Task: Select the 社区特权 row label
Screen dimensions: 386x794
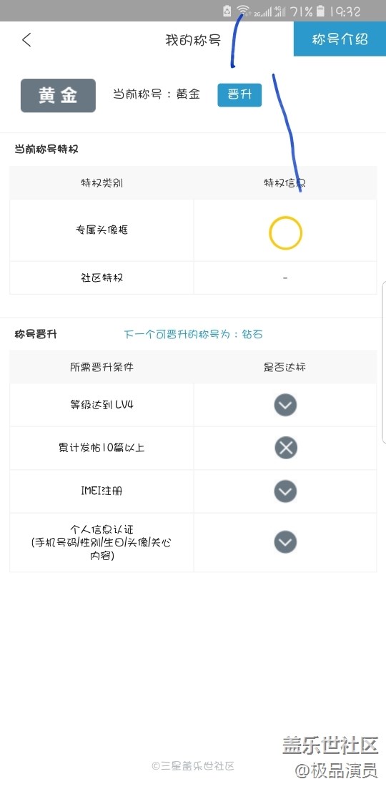Action: [x=102, y=278]
